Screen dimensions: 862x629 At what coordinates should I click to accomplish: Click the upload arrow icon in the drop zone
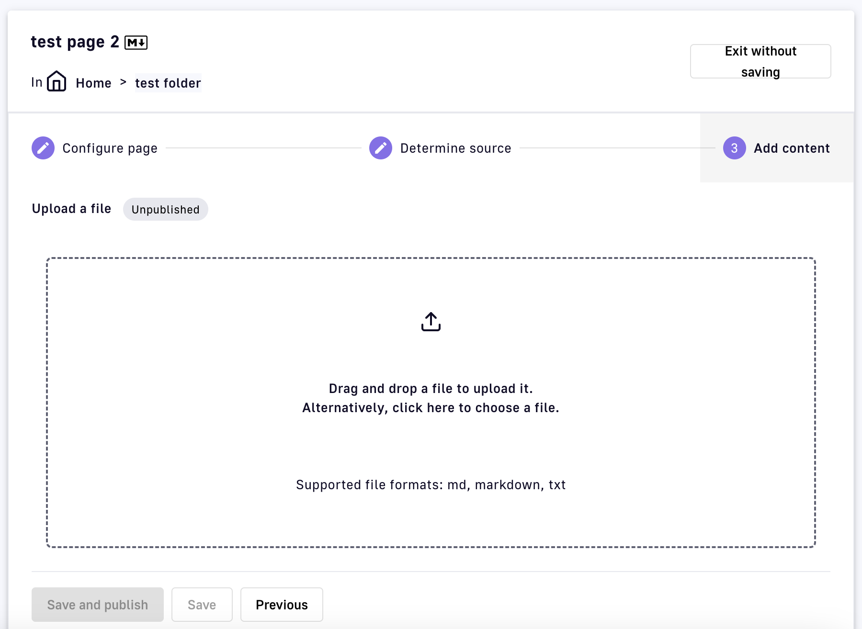(x=431, y=322)
